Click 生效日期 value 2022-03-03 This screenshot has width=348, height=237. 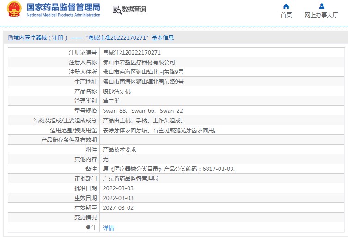[118, 198]
